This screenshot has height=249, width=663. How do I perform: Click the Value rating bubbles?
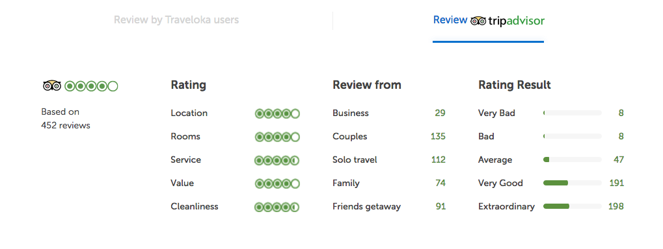click(277, 184)
